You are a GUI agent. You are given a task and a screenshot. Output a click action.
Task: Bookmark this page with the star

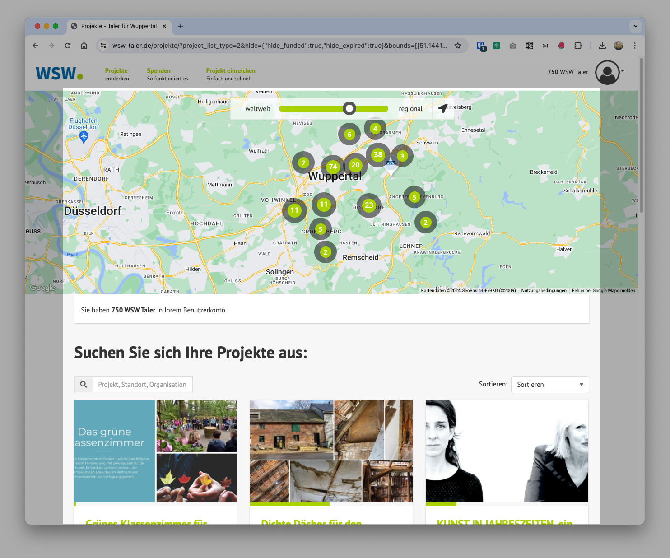[458, 46]
